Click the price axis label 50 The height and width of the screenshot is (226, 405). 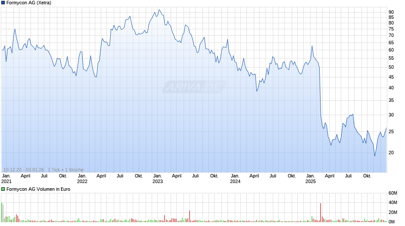(x=391, y=67)
